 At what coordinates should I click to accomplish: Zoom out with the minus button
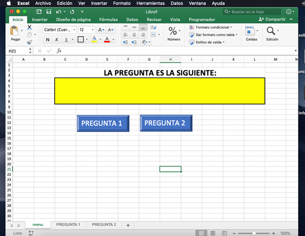pyautogui.click(x=234, y=233)
